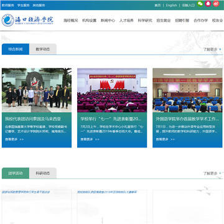Open the 海经概况 navigation menu
Screen dimensions: 224x224
pyautogui.click(x=71, y=21)
